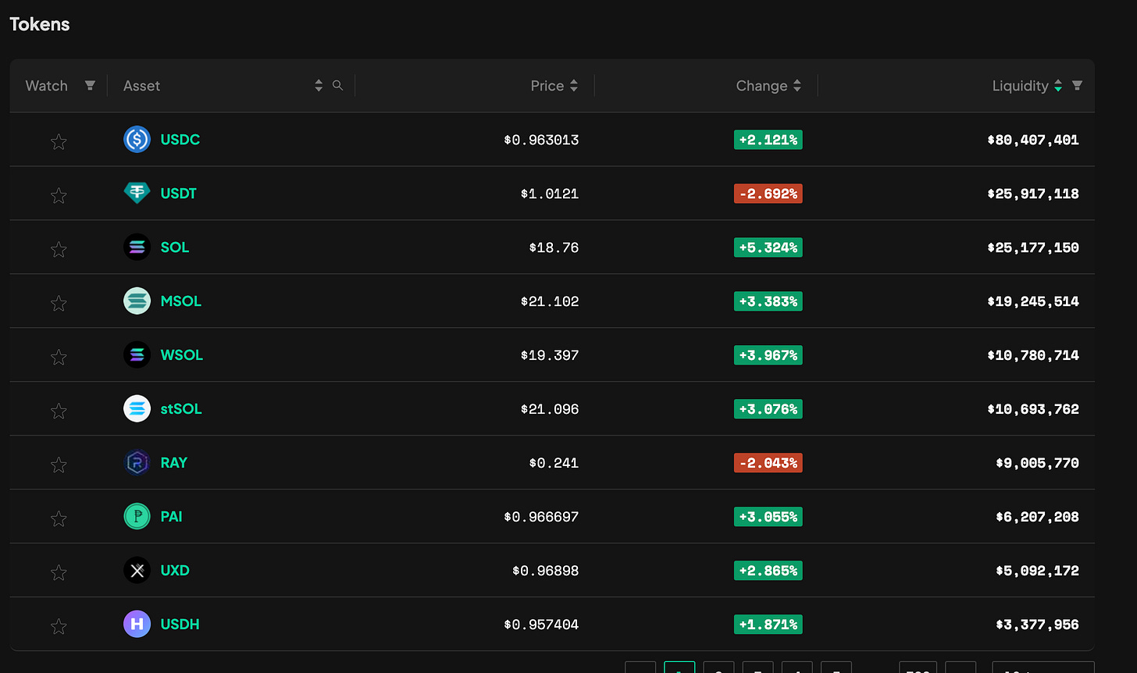This screenshot has height=673, width=1137.
Task: Click the UXD black-and-white token icon
Action: pyautogui.click(x=137, y=570)
